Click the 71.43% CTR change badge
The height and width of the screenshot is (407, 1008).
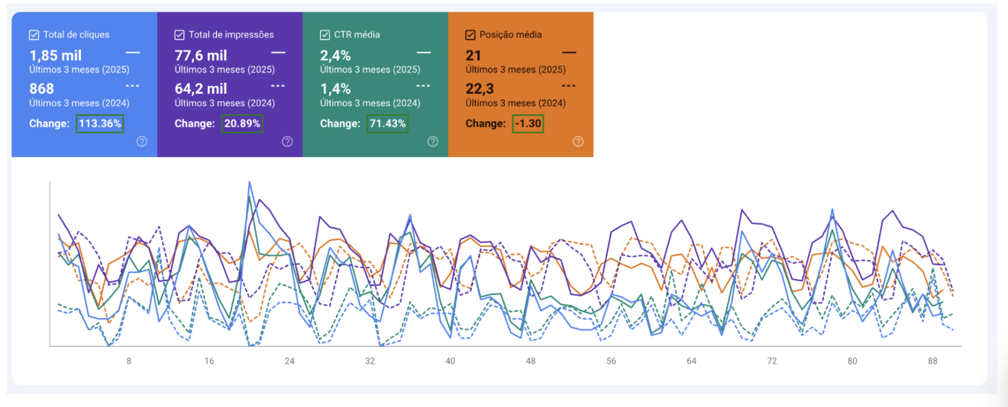(x=387, y=123)
